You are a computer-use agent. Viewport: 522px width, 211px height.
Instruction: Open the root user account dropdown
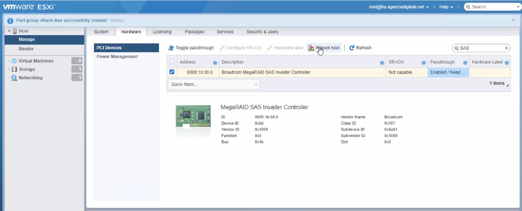pyautogui.click(x=399, y=7)
